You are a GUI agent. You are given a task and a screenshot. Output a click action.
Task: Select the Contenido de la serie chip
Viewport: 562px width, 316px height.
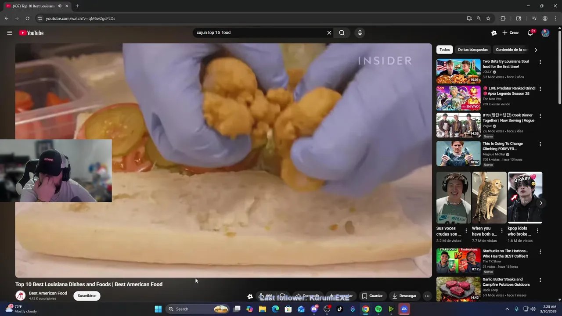pos(512,50)
